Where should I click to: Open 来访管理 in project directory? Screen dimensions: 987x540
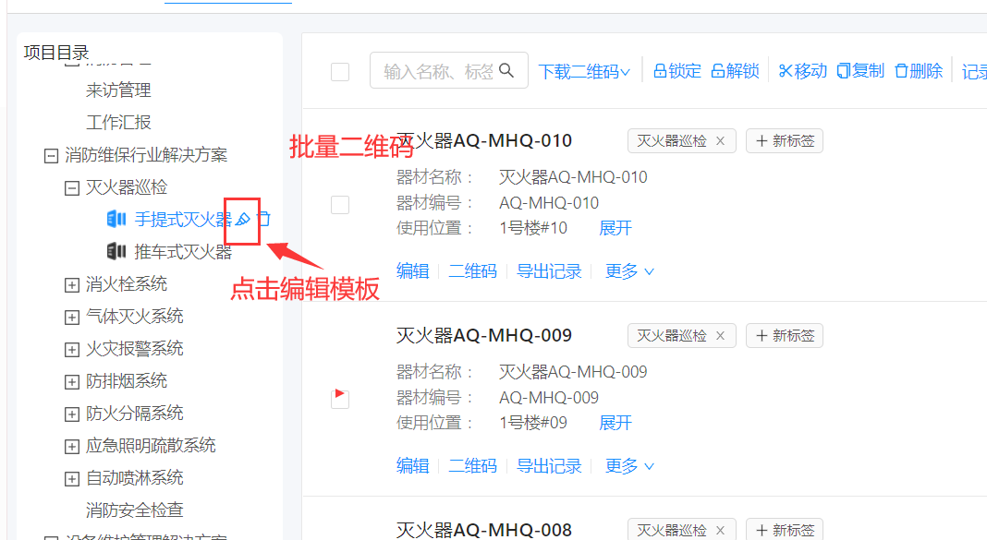pyautogui.click(x=118, y=90)
